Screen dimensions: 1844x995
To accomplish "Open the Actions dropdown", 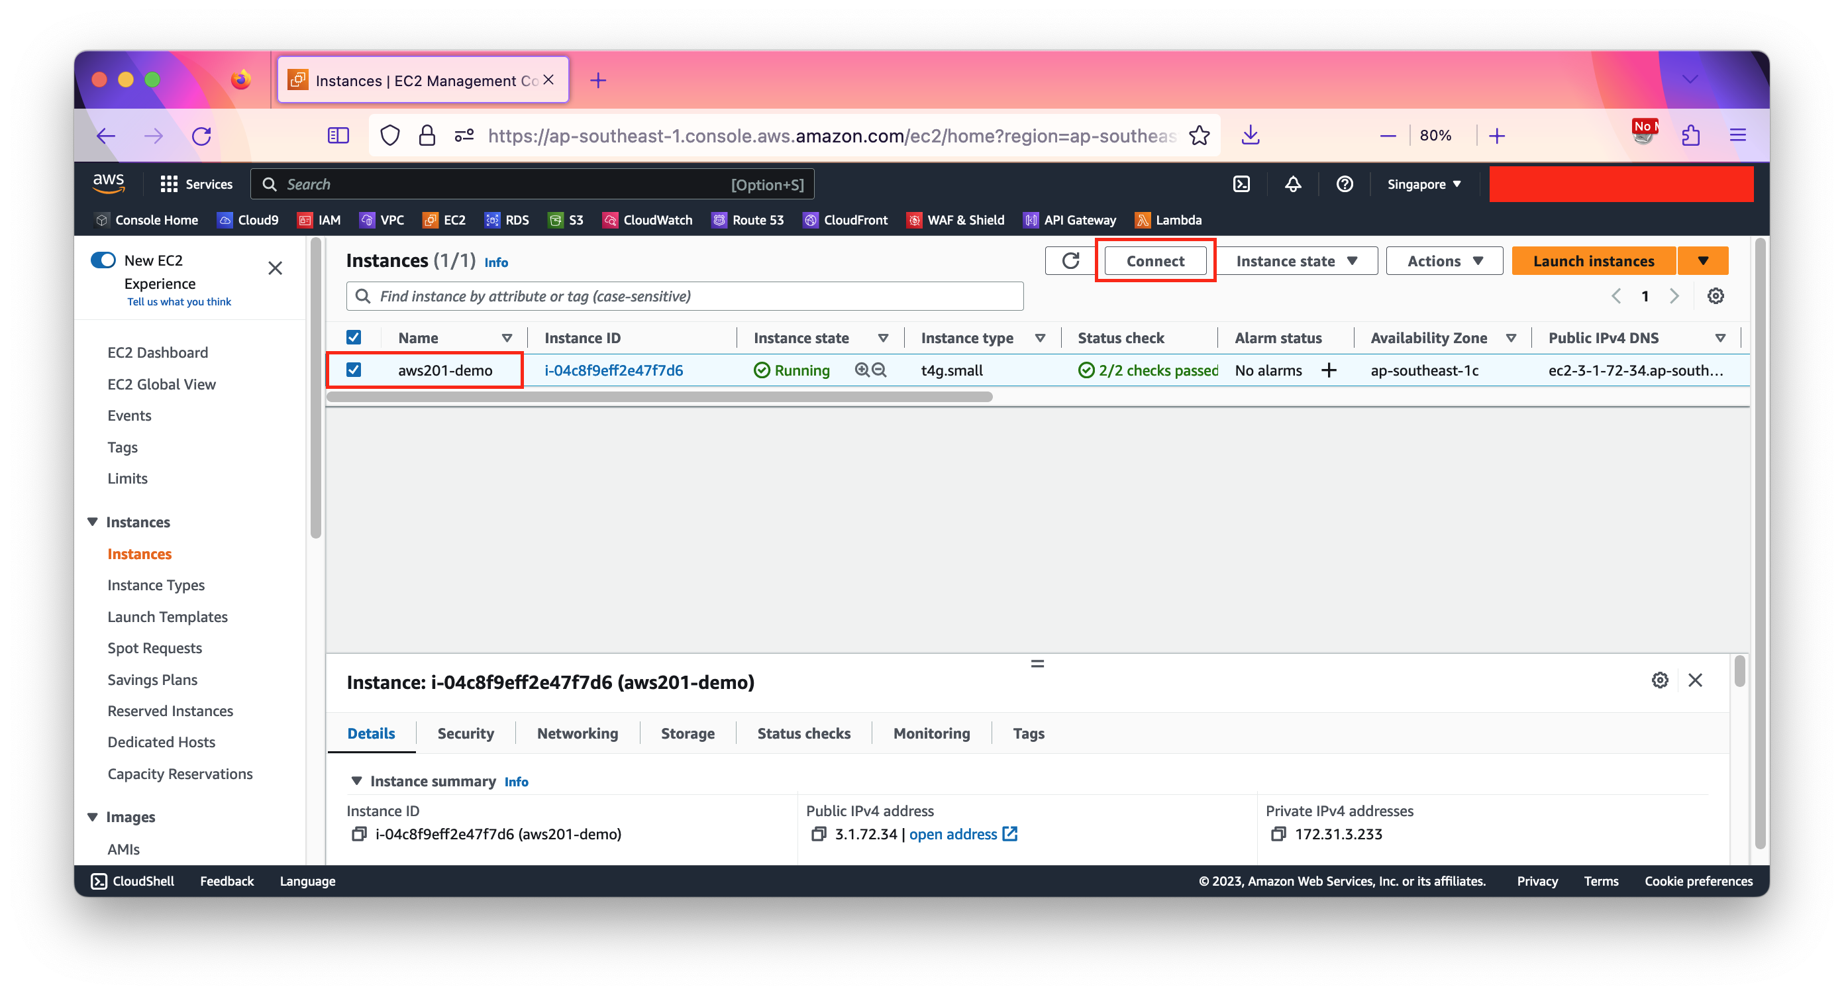I will point(1444,260).
